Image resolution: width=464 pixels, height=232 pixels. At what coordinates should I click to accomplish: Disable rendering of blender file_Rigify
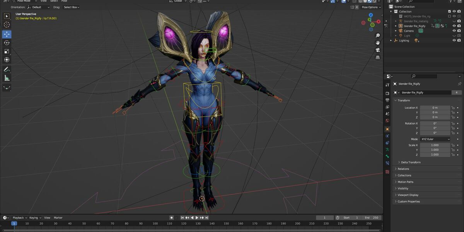click(x=459, y=26)
